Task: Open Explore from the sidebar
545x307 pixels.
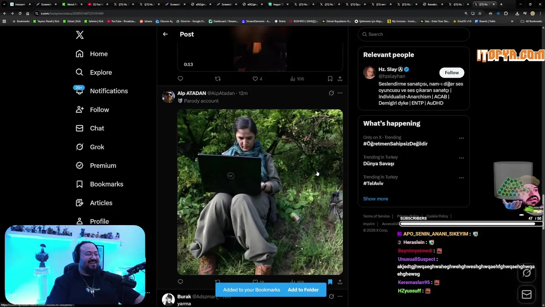Action: [94, 72]
